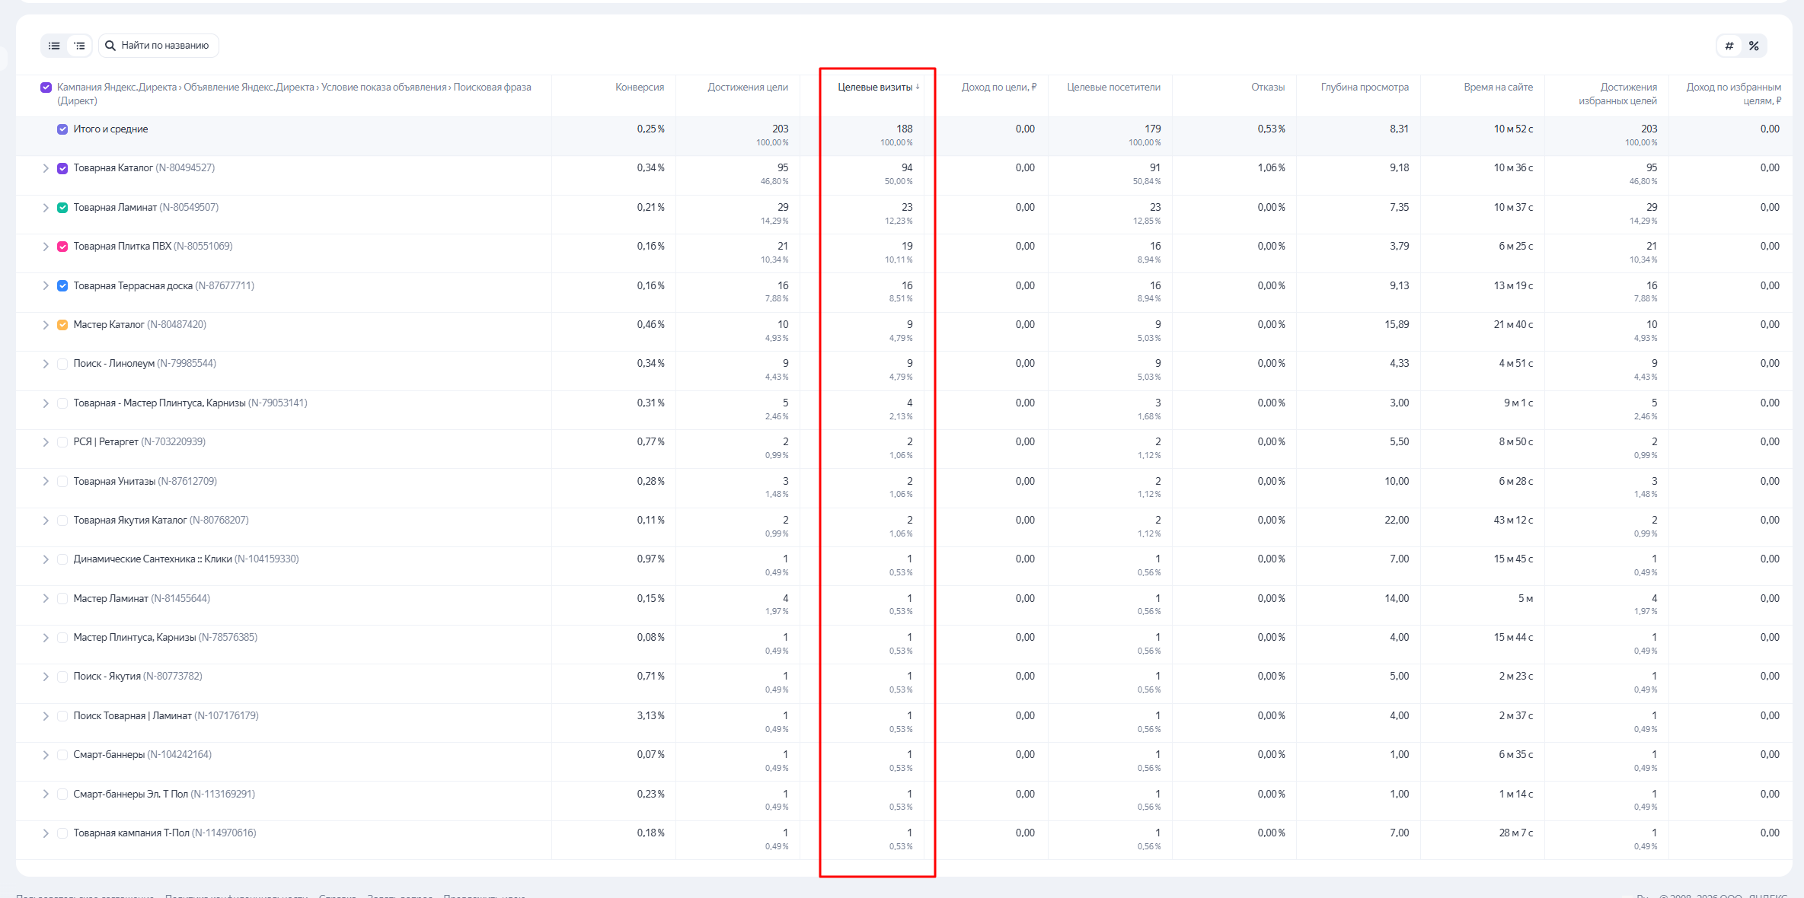This screenshot has height=898, width=1804.
Task: Expand the РСЯ | Ретаргет row
Action: coord(46,442)
